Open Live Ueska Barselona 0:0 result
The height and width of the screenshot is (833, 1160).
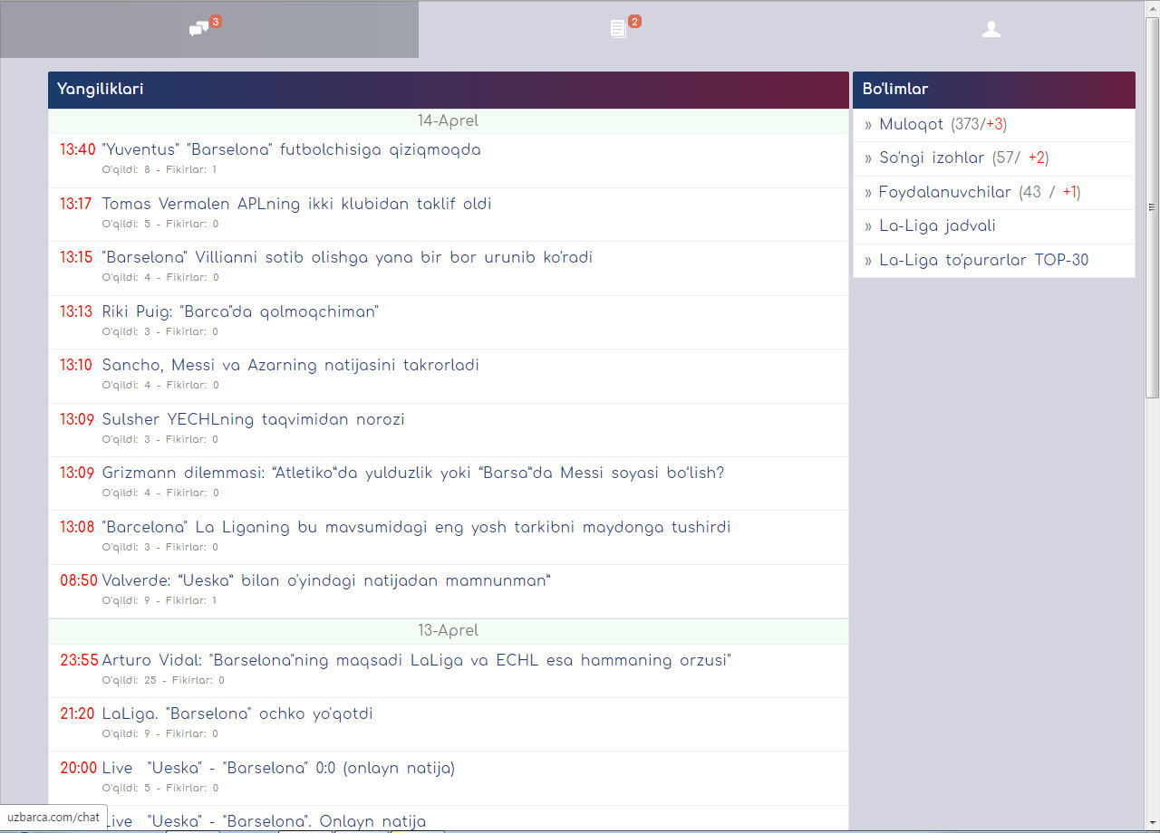[x=278, y=769]
